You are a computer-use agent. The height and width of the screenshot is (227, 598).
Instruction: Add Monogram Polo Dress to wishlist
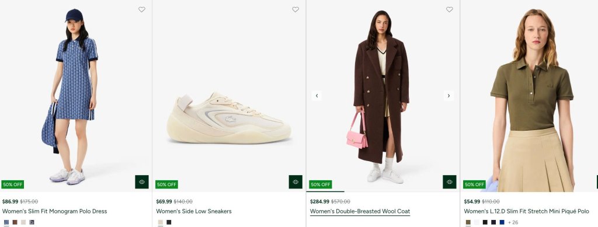(141, 9)
